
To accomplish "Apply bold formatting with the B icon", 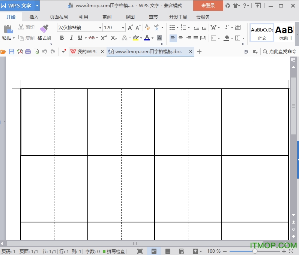I will (62, 38).
